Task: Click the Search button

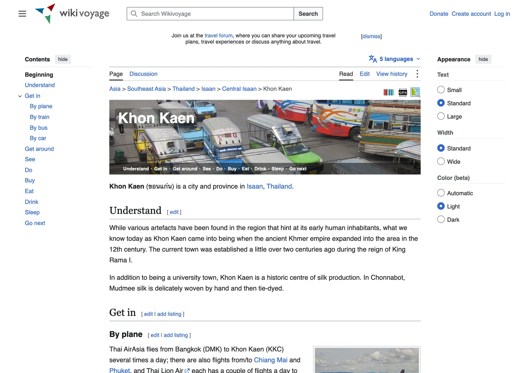Action: (x=308, y=14)
